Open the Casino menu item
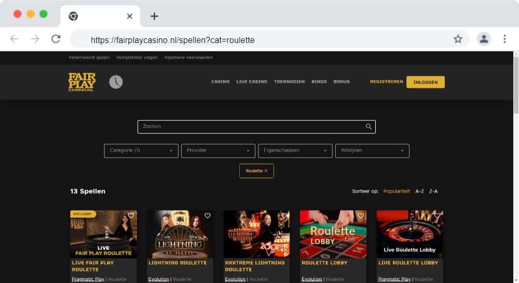This screenshot has height=283, width=519. (x=221, y=82)
